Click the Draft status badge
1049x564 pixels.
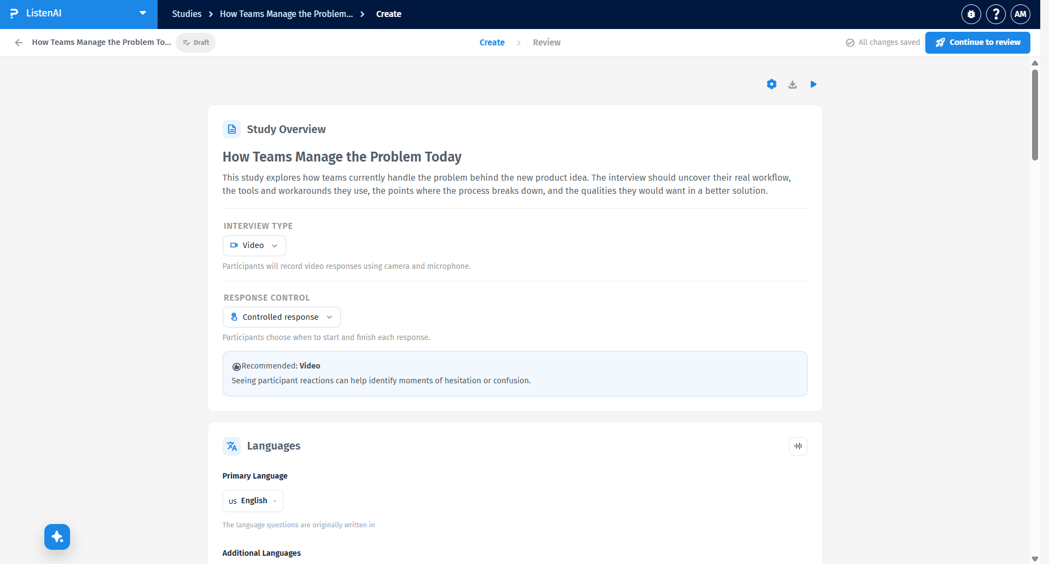(196, 43)
